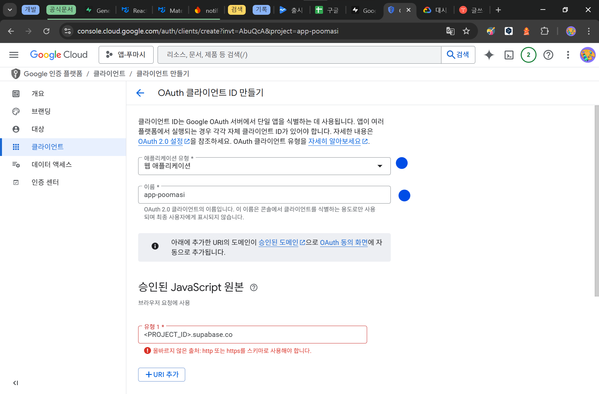599x394 pixels.
Task: Focus the 리소스, 문서, 제품 search field
Action: (x=299, y=55)
